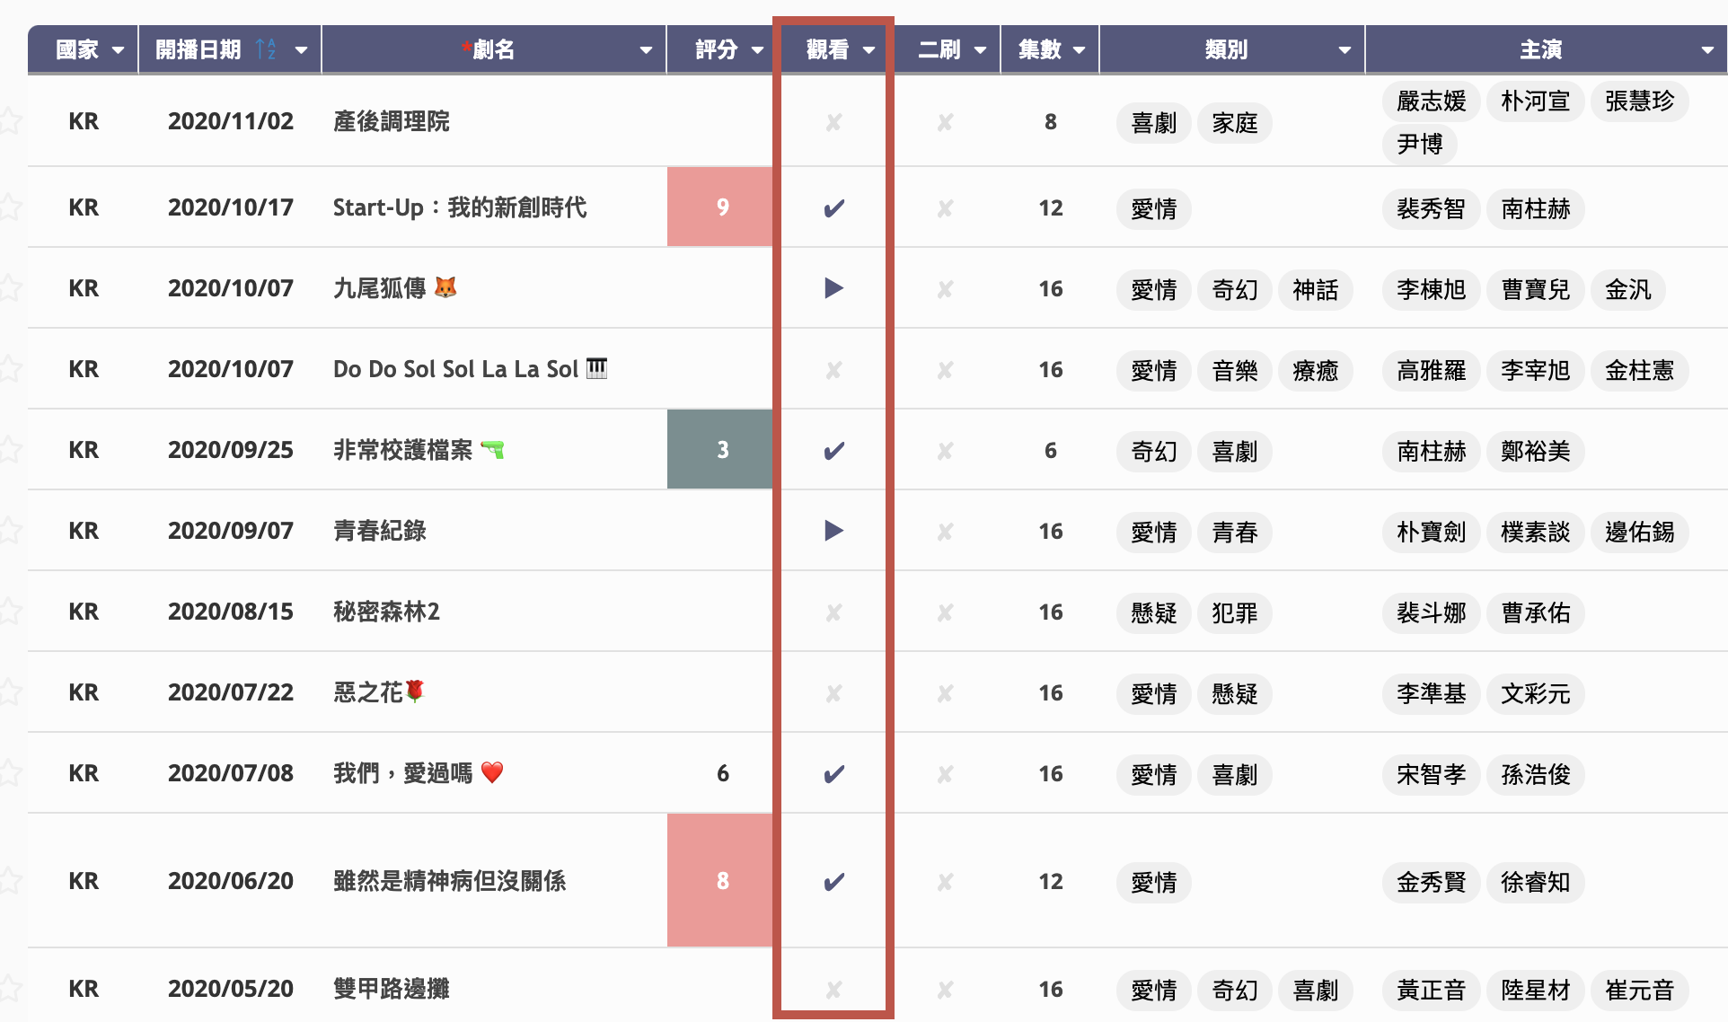1728x1022 pixels.
Task: Click the 神話 genre tag
Action: click(x=1316, y=290)
